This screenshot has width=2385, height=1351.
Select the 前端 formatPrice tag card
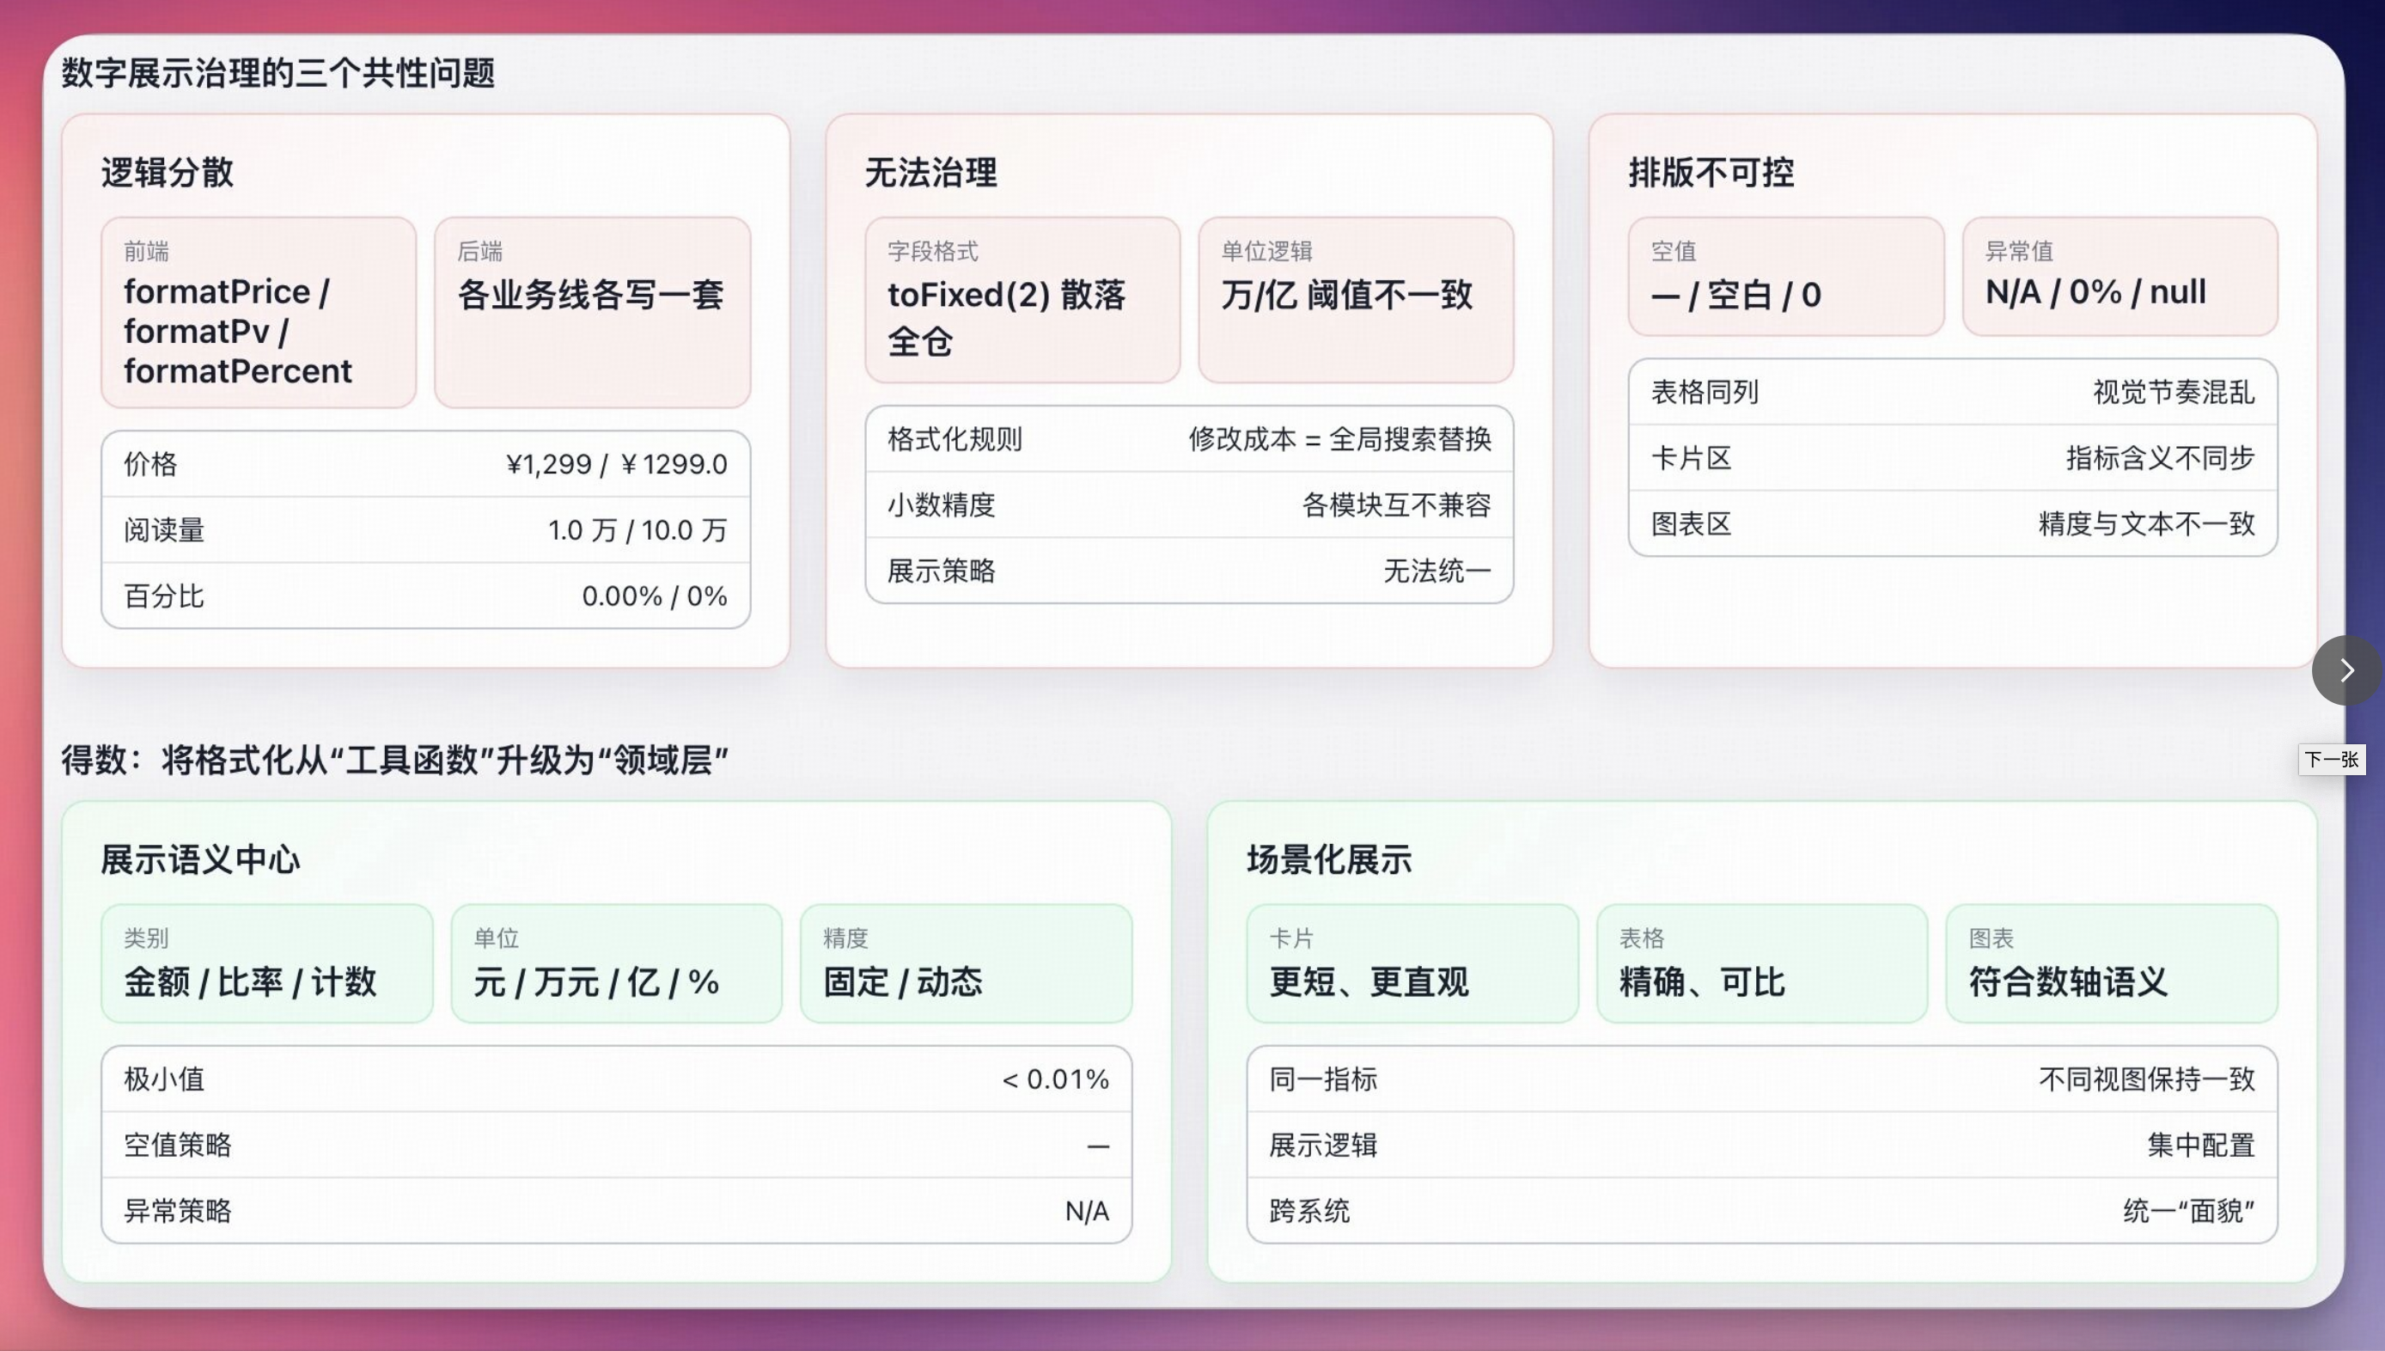click(x=258, y=312)
